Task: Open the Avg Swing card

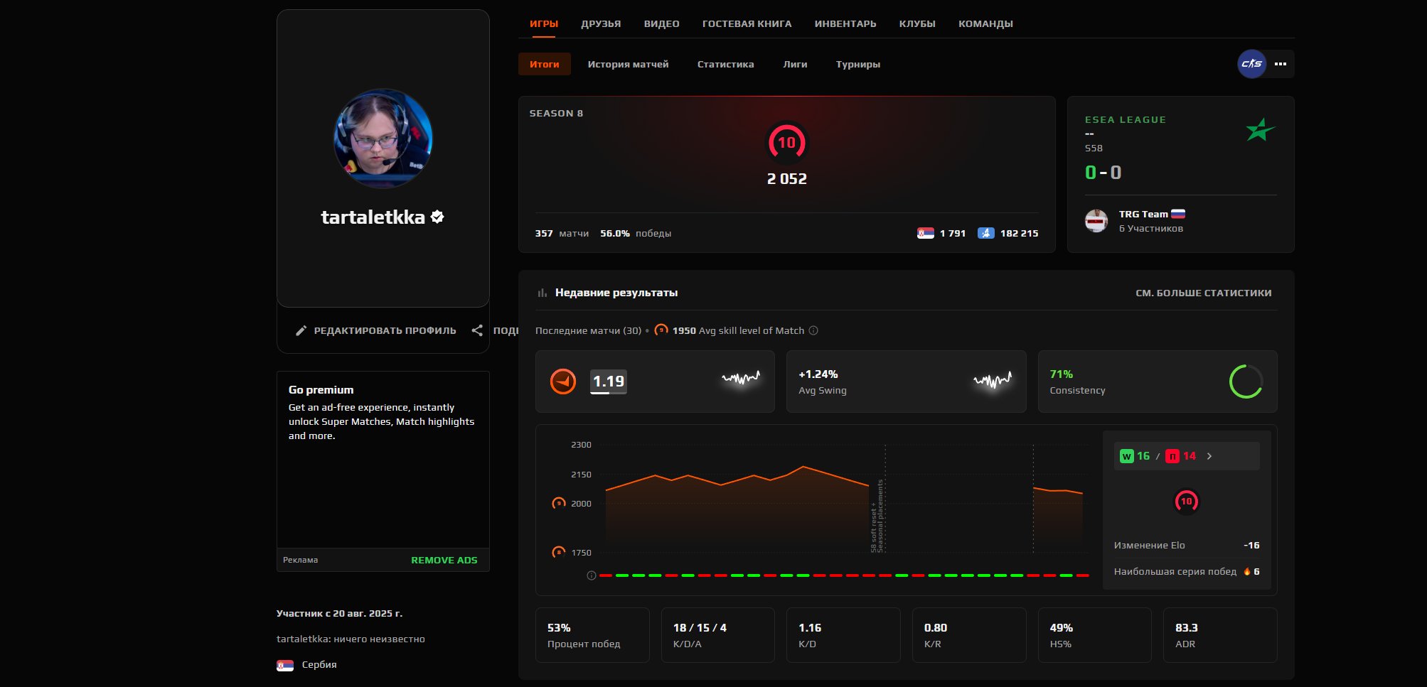Action: tap(906, 382)
